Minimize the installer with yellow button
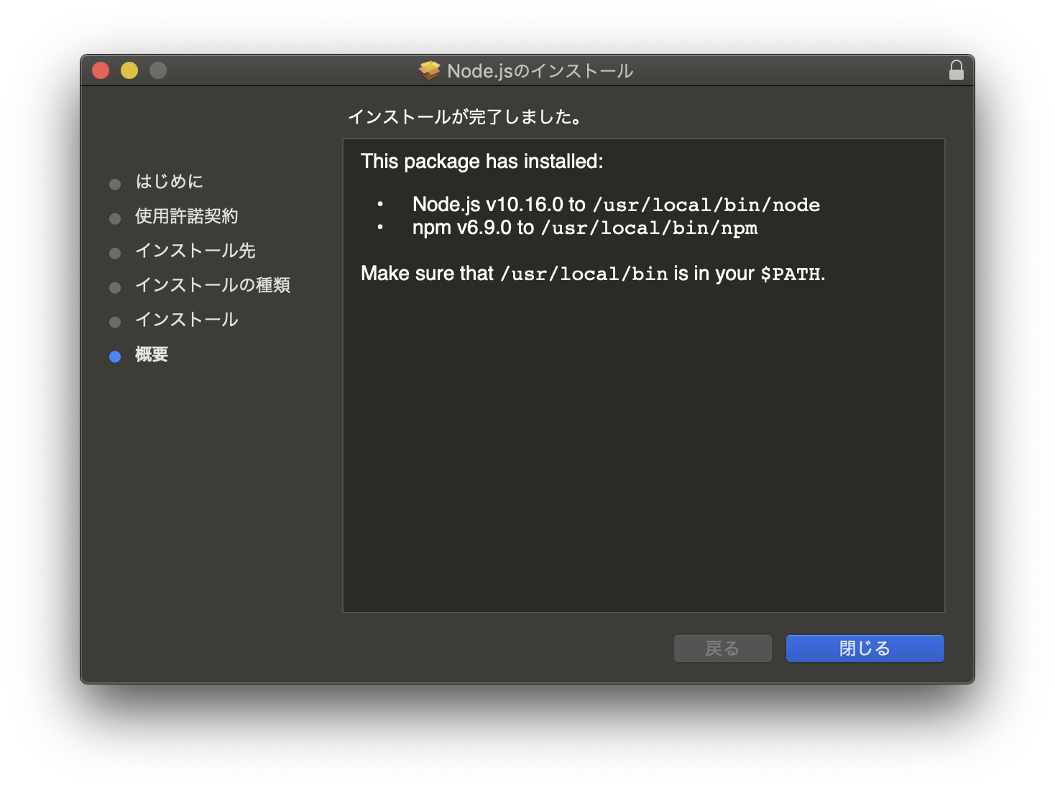Screen dimensions: 1055x790 coord(129,70)
